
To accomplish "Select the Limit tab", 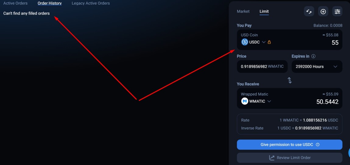I will 264,11.
